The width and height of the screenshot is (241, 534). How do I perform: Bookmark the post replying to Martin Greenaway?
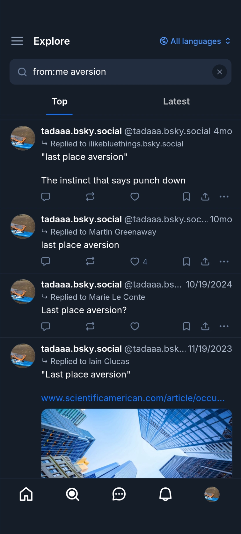186,262
